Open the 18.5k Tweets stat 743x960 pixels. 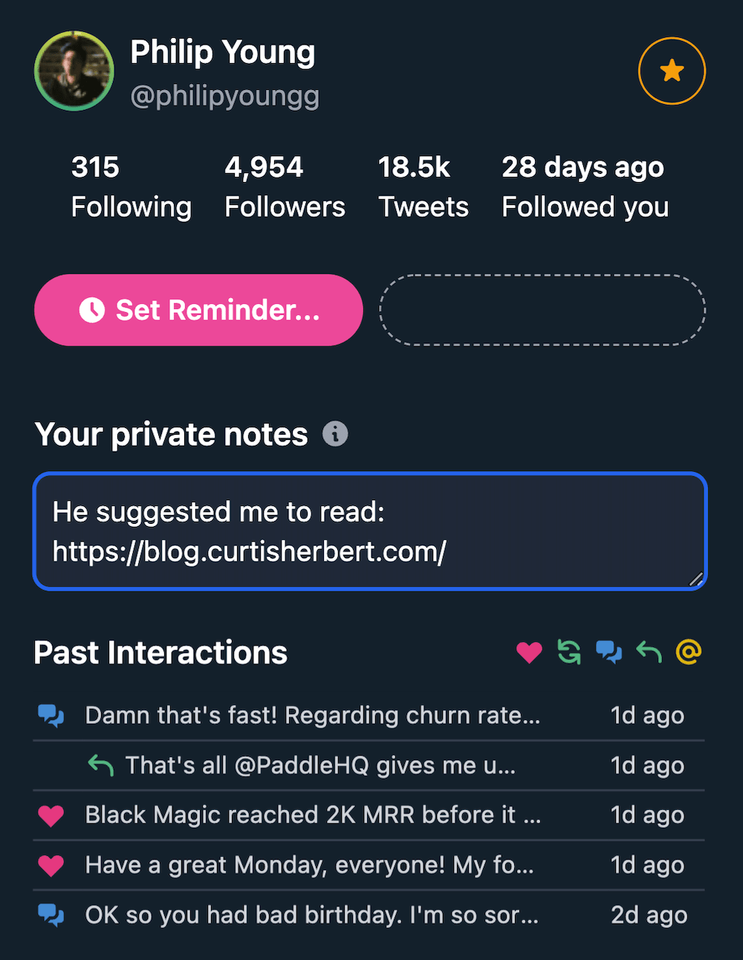[x=423, y=187]
